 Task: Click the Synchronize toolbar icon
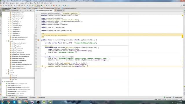click(6, 5)
